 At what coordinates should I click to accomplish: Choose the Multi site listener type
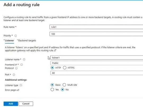(64, 85)
